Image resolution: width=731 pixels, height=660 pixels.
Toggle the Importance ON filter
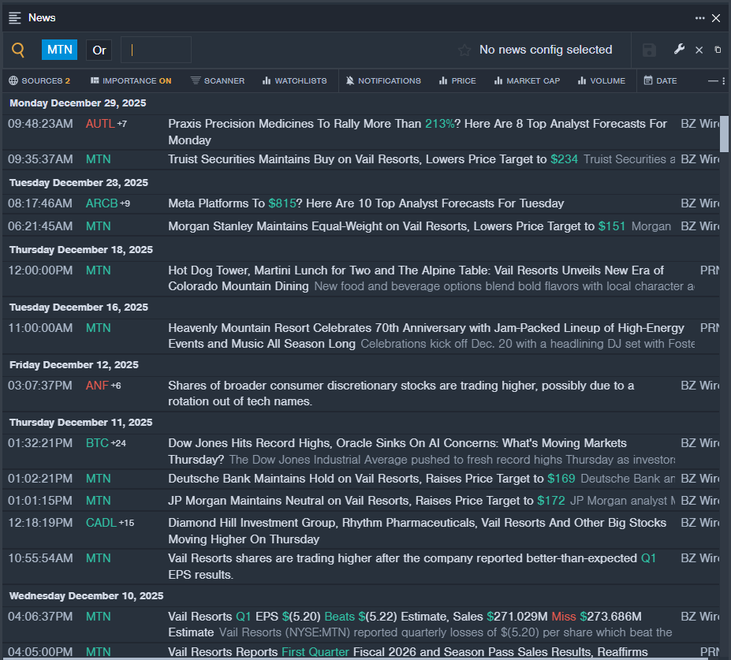(131, 80)
